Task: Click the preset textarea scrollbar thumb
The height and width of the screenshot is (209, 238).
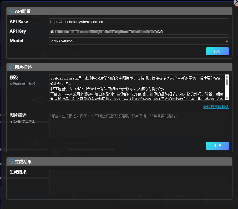Action: [227, 82]
